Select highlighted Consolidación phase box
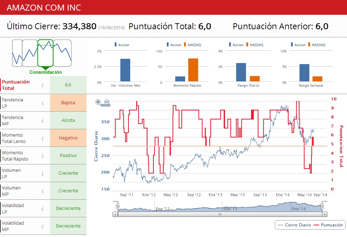 tap(45, 53)
